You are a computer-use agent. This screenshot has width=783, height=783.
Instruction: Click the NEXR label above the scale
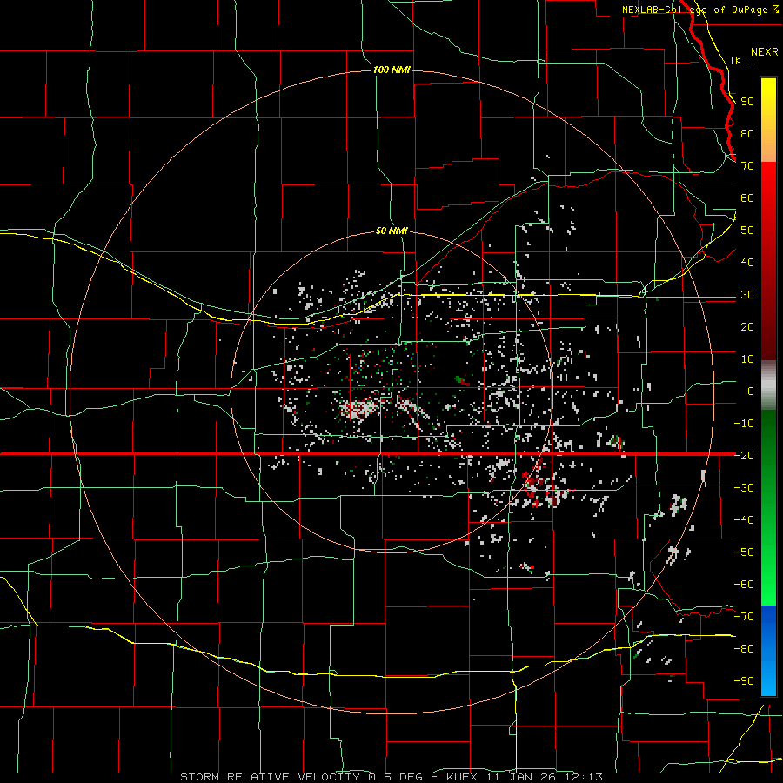coord(765,52)
